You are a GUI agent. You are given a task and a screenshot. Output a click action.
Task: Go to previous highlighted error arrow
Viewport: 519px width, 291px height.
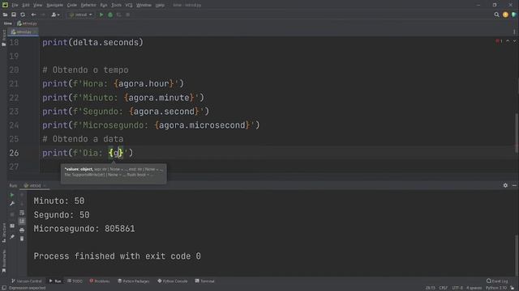[508, 41]
